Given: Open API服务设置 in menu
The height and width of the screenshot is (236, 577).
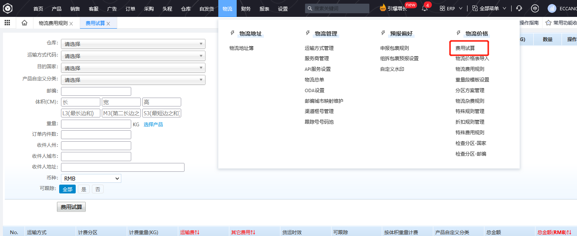Looking at the screenshot, I should 318,69.
